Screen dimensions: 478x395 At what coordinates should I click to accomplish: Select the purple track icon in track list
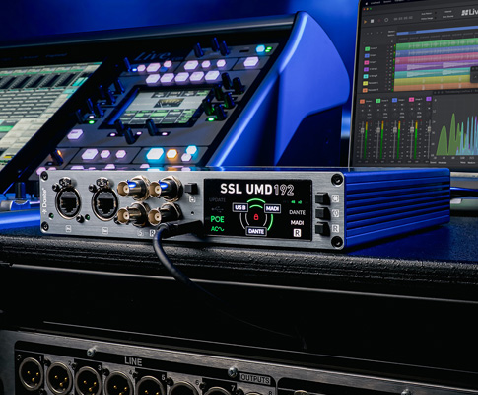pos(366,70)
